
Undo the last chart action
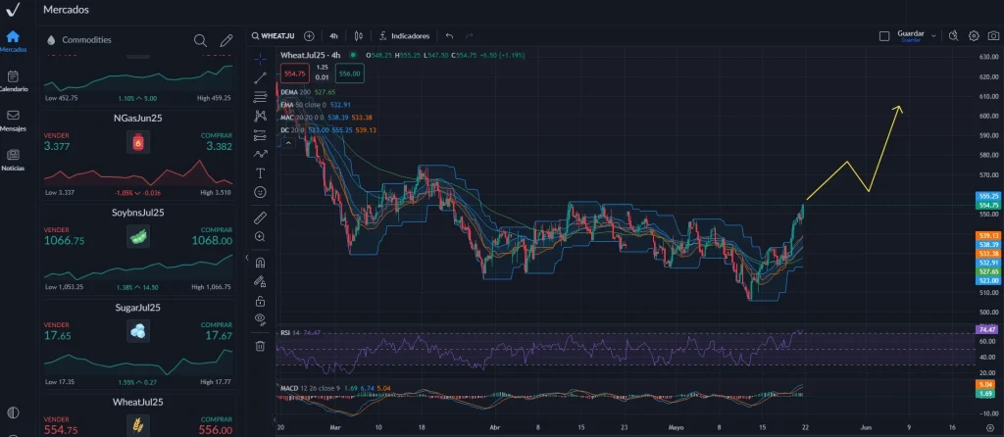pyautogui.click(x=449, y=36)
